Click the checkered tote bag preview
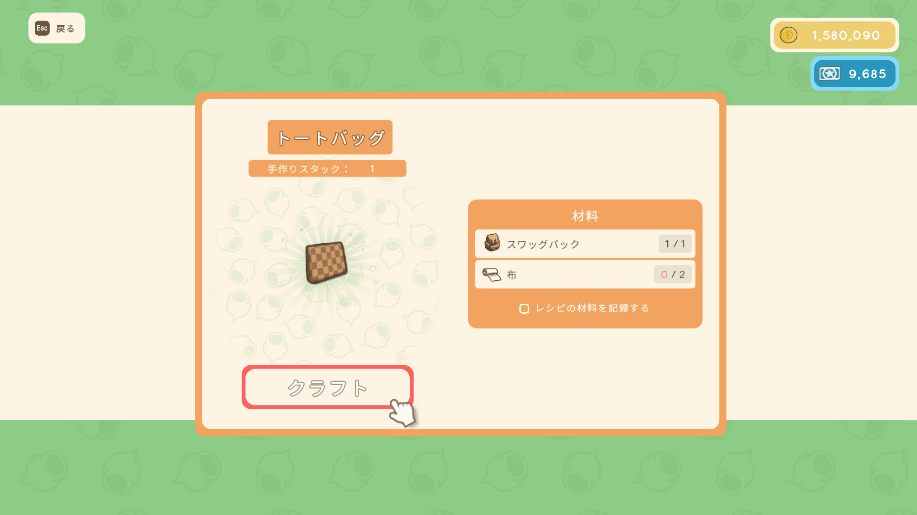Image resolution: width=917 pixels, height=515 pixels. click(x=326, y=262)
